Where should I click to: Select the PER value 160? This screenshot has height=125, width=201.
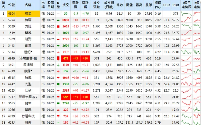pos(167,65)
